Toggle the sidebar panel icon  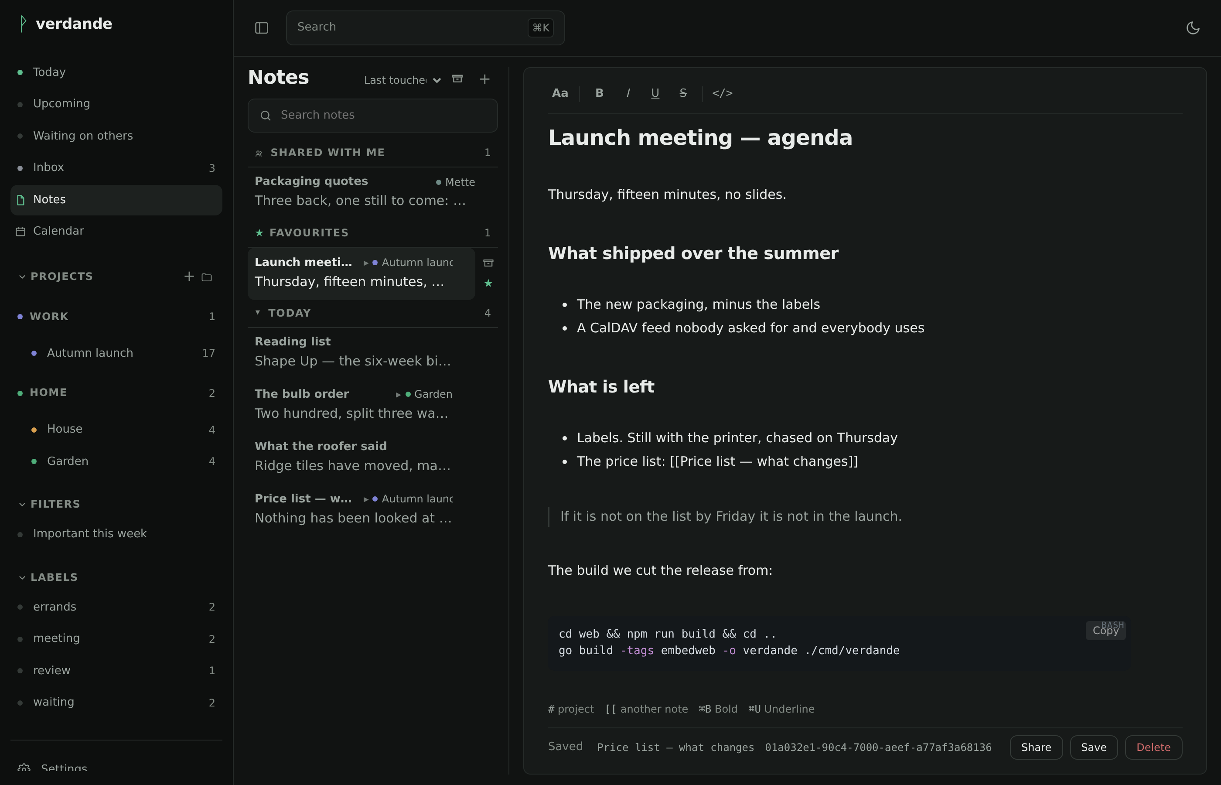click(261, 28)
